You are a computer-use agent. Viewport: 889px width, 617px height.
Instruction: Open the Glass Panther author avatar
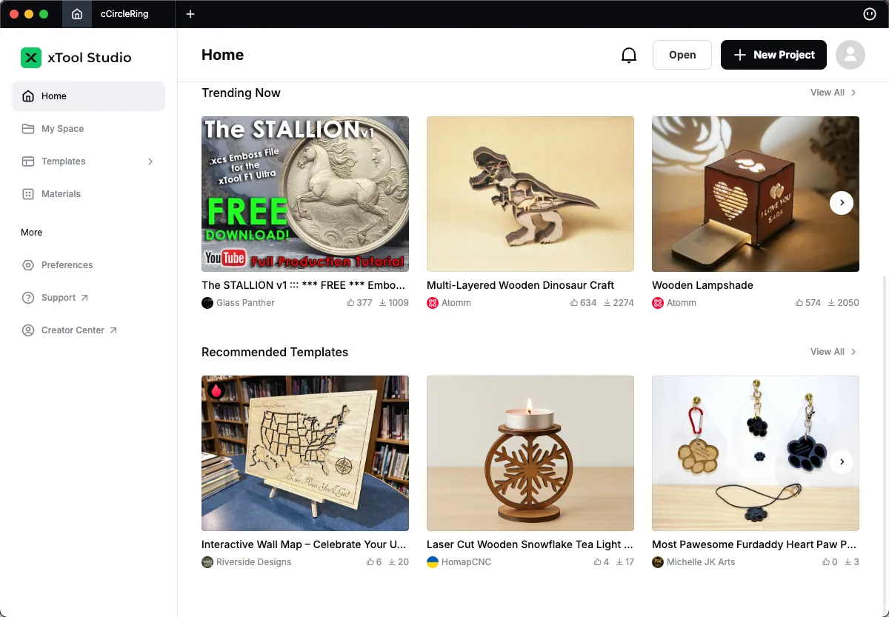point(207,303)
